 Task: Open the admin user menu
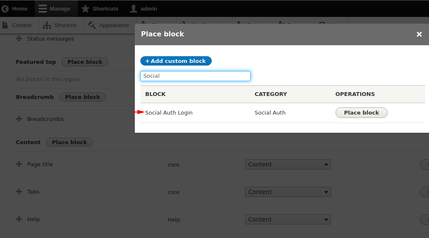(x=143, y=9)
